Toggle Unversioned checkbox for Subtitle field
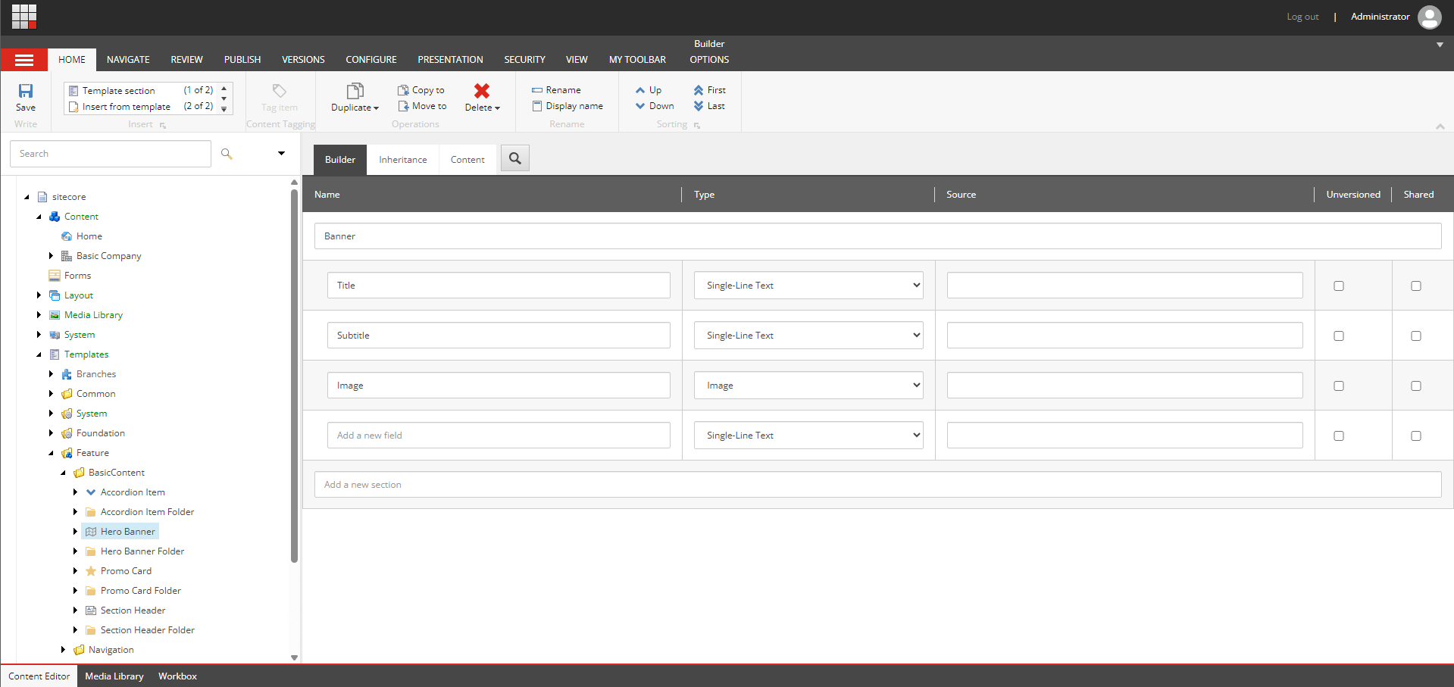 pos(1339,336)
